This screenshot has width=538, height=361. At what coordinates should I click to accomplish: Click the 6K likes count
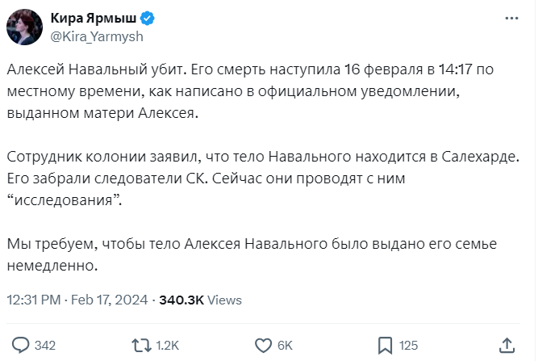pos(285,346)
